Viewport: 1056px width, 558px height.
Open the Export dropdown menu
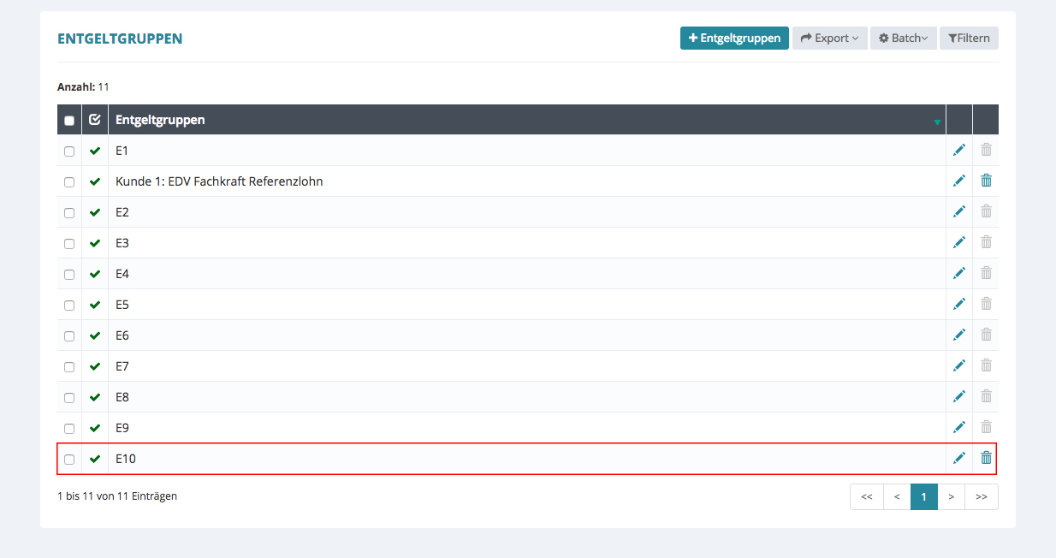click(x=829, y=38)
